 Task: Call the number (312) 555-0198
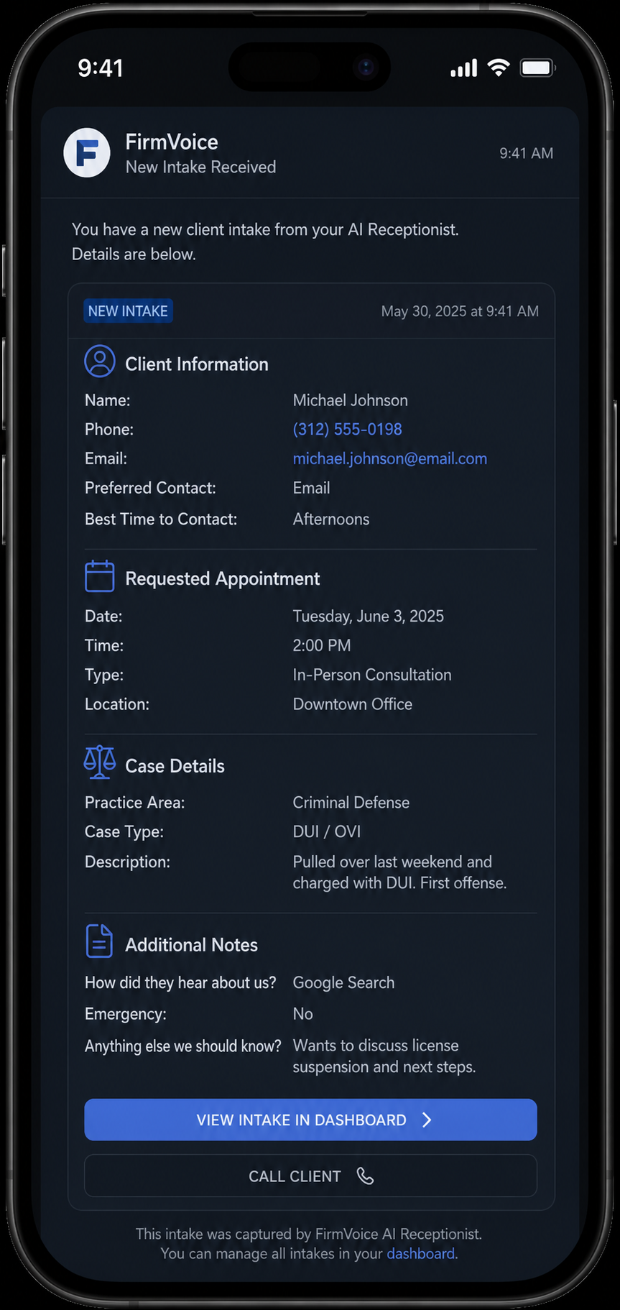tap(348, 429)
